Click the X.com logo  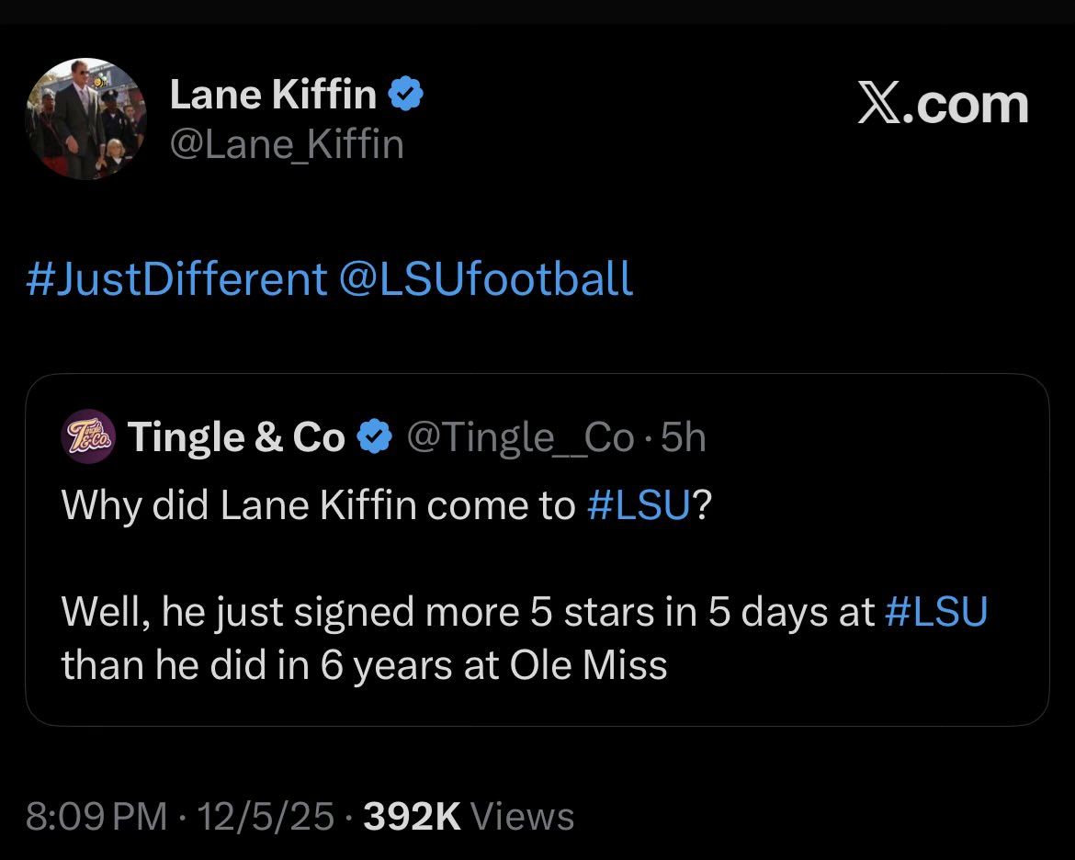(x=943, y=106)
